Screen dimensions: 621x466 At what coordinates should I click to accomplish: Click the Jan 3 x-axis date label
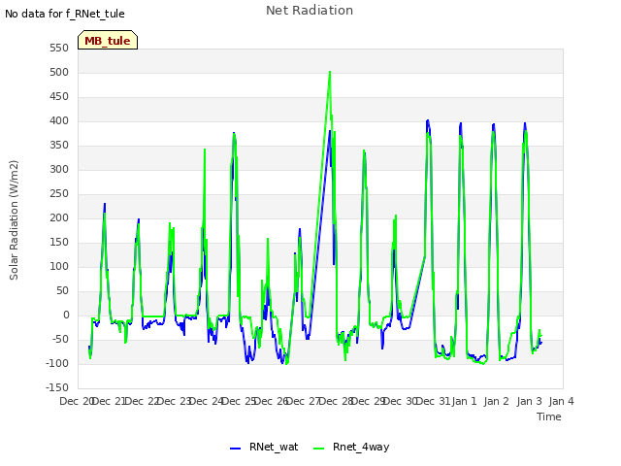pyautogui.click(x=529, y=401)
